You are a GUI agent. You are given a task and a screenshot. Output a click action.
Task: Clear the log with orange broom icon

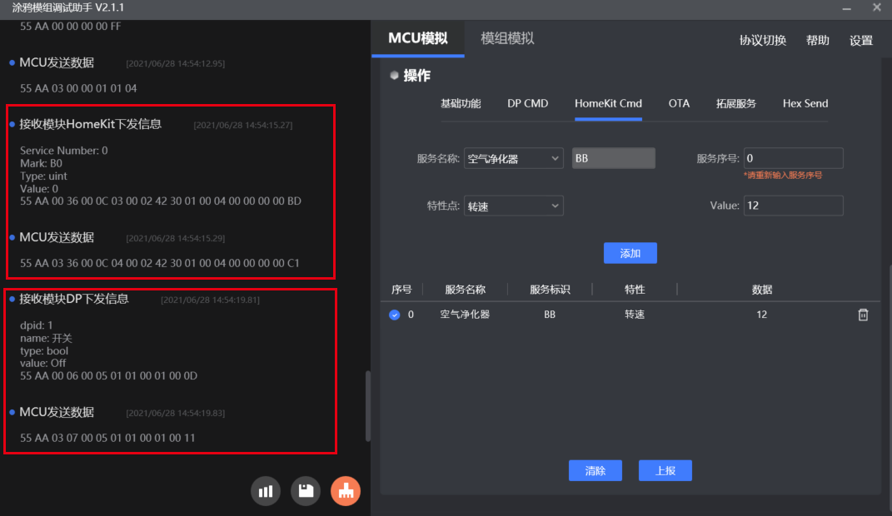(x=346, y=491)
